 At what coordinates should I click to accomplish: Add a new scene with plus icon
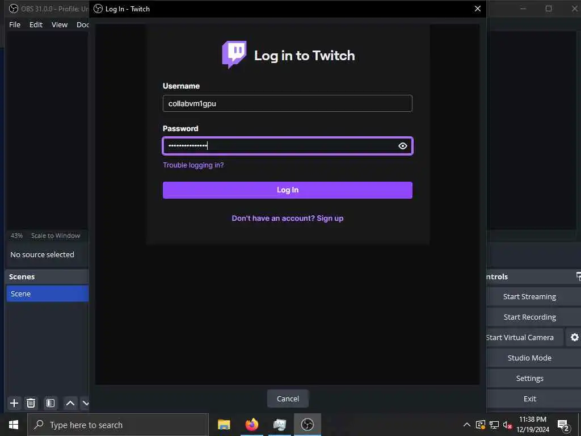pyautogui.click(x=14, y=403)
